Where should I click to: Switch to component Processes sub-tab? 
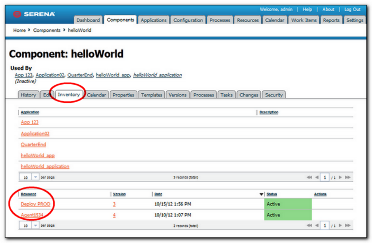pyautogui.click(x=203, y=95)
